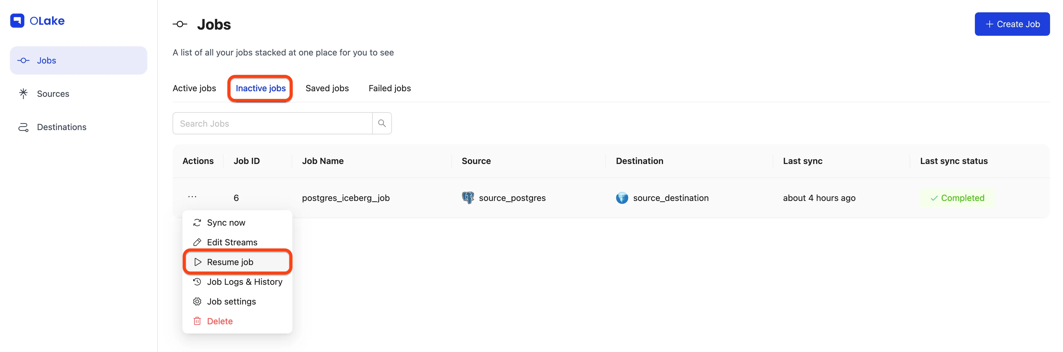Screen dimensions: 1063x352
Task: Click the search magnifier icon
Action: click(382, 123)
